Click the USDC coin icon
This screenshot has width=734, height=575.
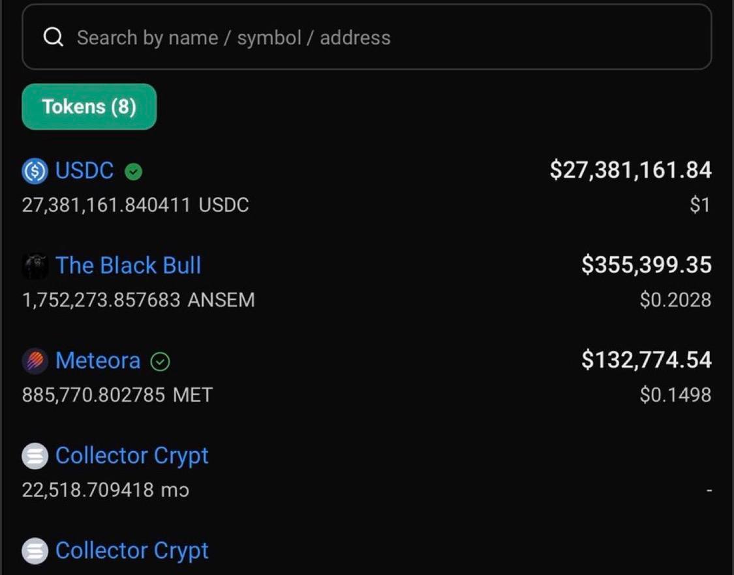coord(35,171)
